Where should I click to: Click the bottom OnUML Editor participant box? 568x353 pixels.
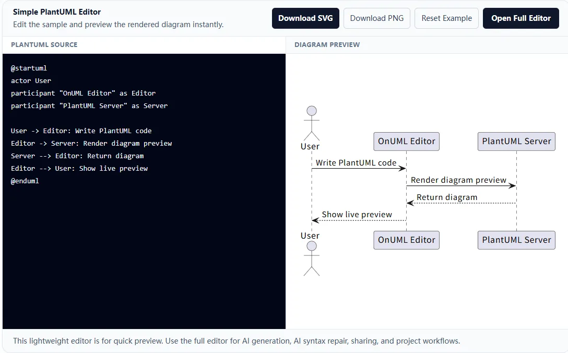[x=407, y=240]
